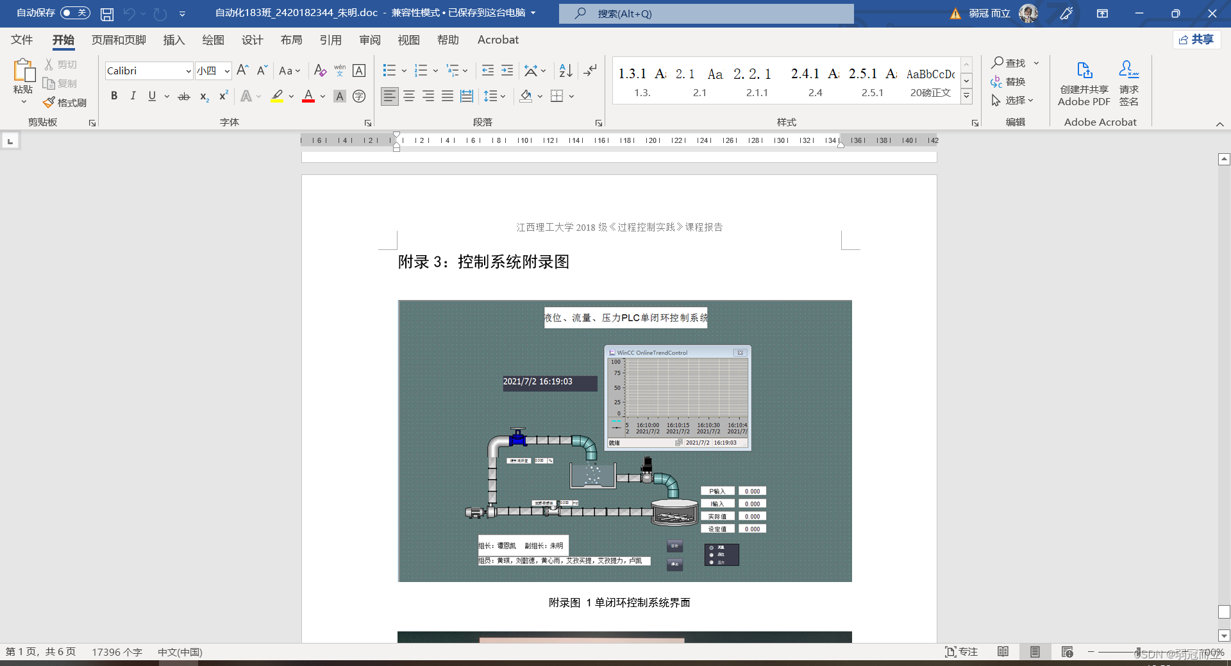The width and height of the screenshot is (1231, 666).
Task: Apply the 2.4.1 heading style
Action: 814,82
